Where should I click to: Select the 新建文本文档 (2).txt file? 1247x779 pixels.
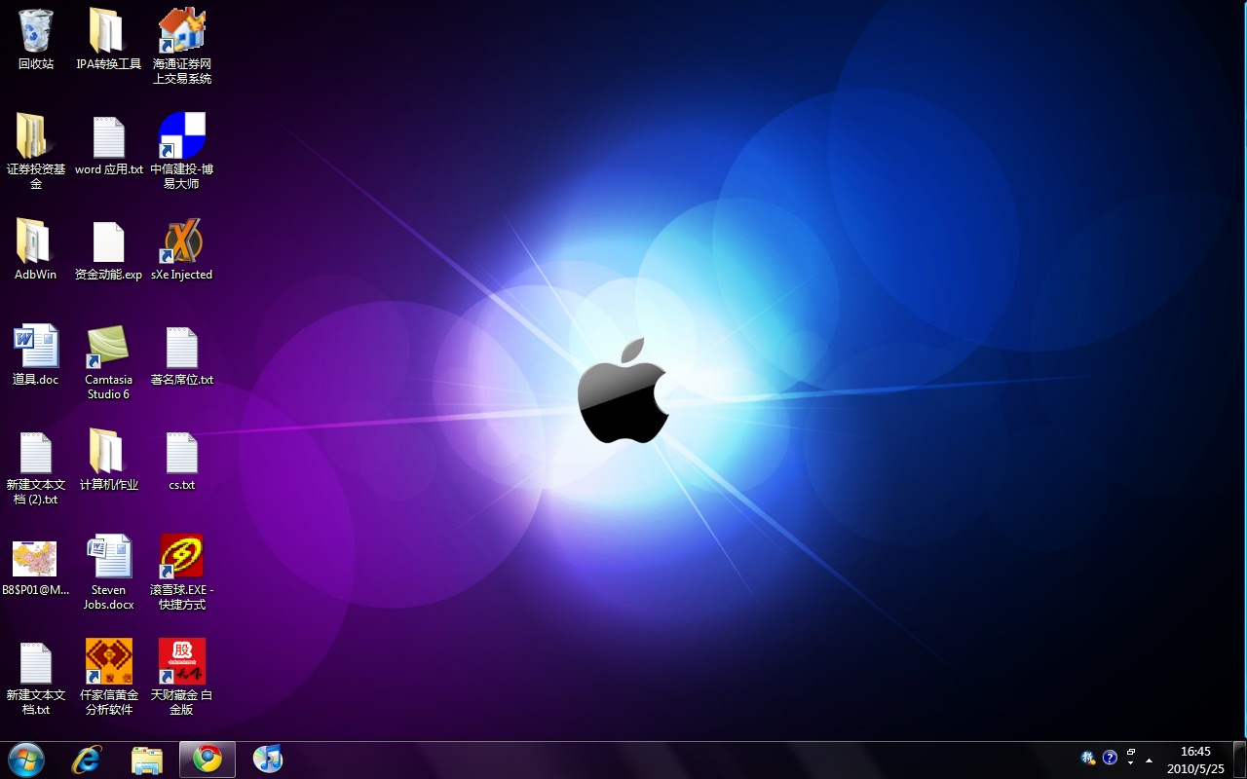(36, 467)
